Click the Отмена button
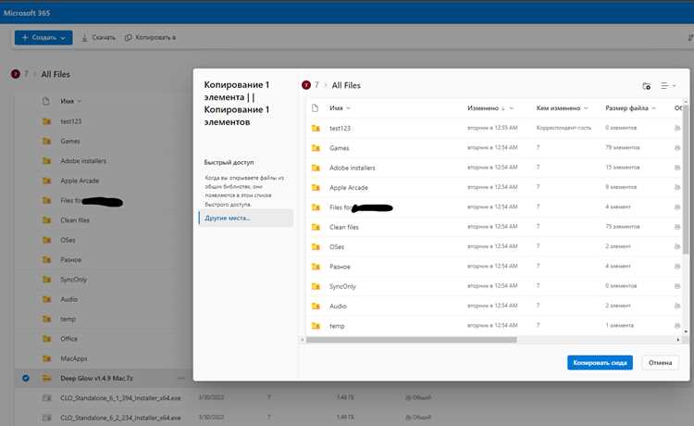694x426 pixels. click(660, 363)
